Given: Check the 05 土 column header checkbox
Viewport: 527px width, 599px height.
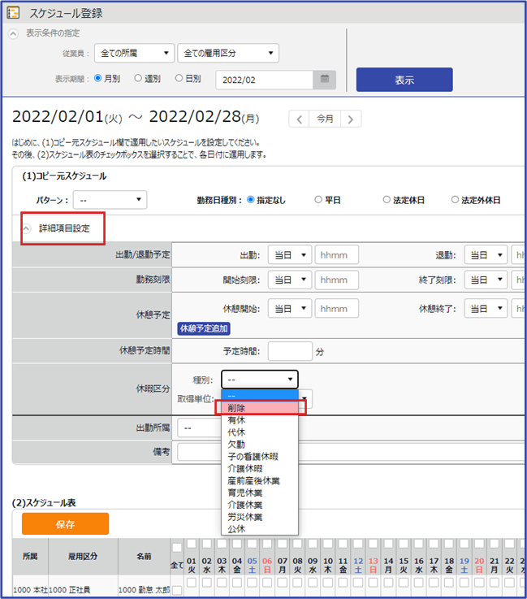Looking at the screenshot, I should point(252,544).
